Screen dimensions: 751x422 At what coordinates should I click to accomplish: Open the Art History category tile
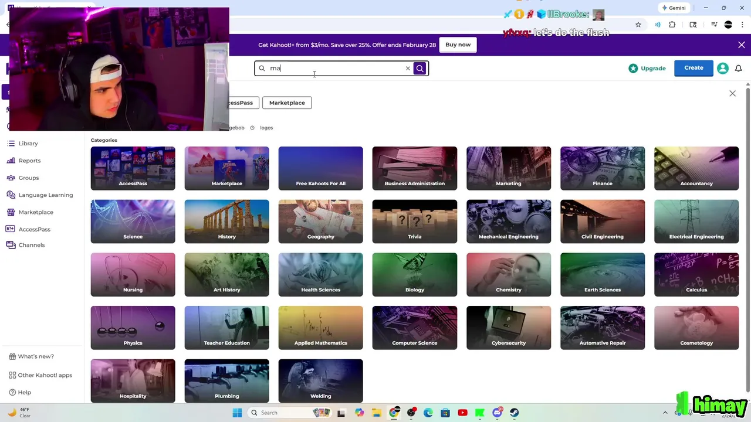pos(226,274)
